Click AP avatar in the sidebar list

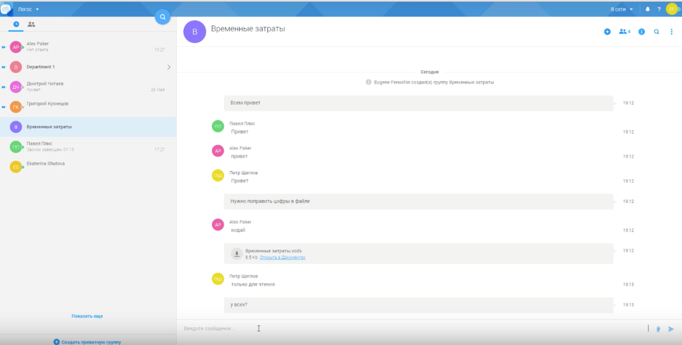click(x=16, y=47)
